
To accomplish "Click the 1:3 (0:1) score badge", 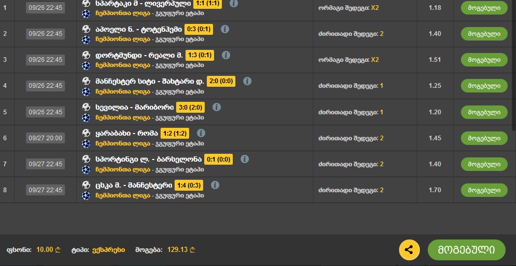I will [200, 55].
